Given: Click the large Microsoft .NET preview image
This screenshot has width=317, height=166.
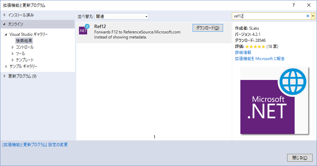Looking at the screenshot, I should [x=274, y=101].
